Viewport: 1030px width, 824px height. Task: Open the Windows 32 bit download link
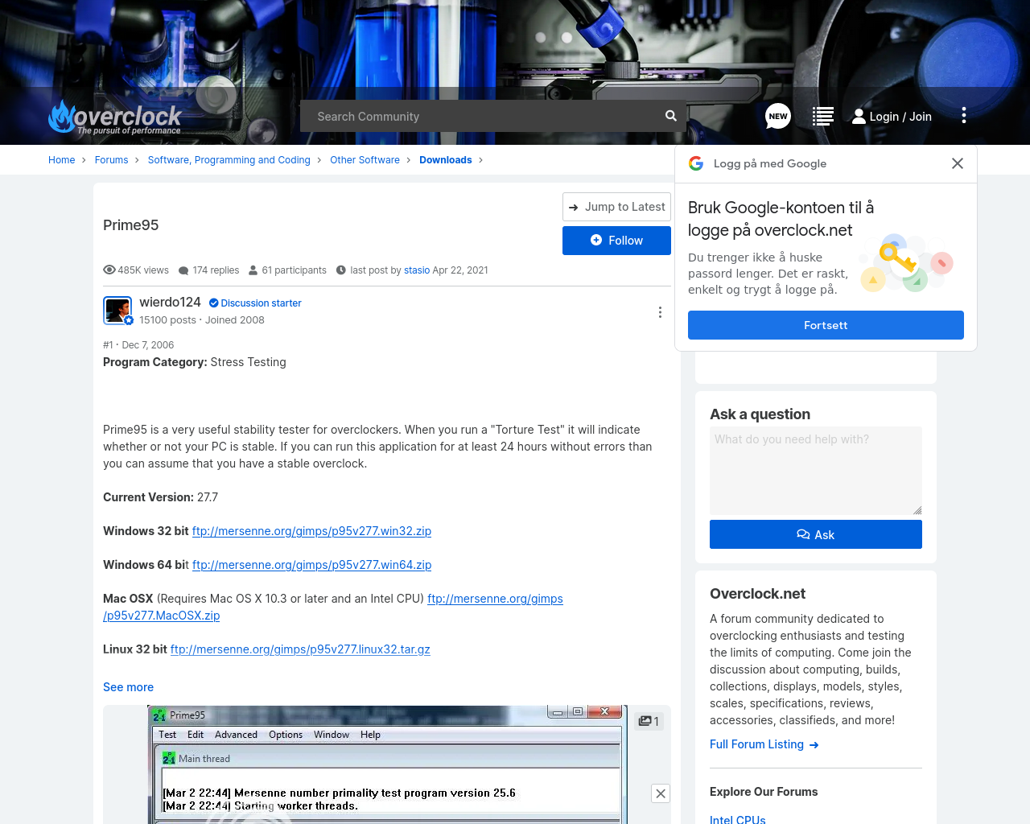click(x=311, y=531)
